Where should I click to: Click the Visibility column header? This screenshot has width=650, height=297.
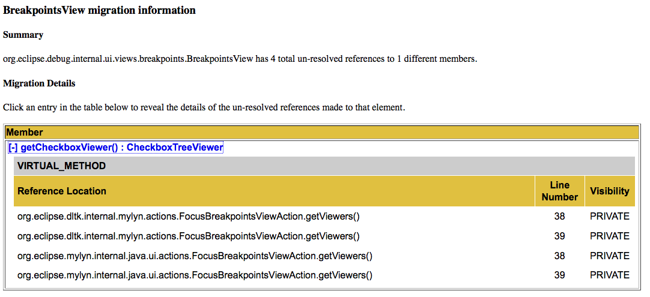pos(610,191)
